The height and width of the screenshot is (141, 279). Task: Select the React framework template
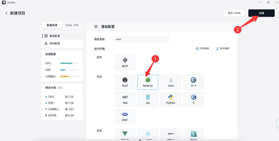tap(148, 135)
